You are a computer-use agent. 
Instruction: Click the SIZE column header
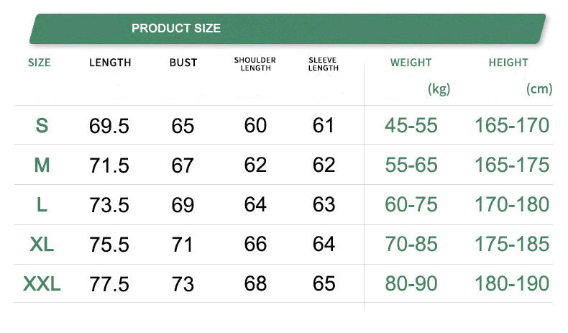(x=40, y=63)
